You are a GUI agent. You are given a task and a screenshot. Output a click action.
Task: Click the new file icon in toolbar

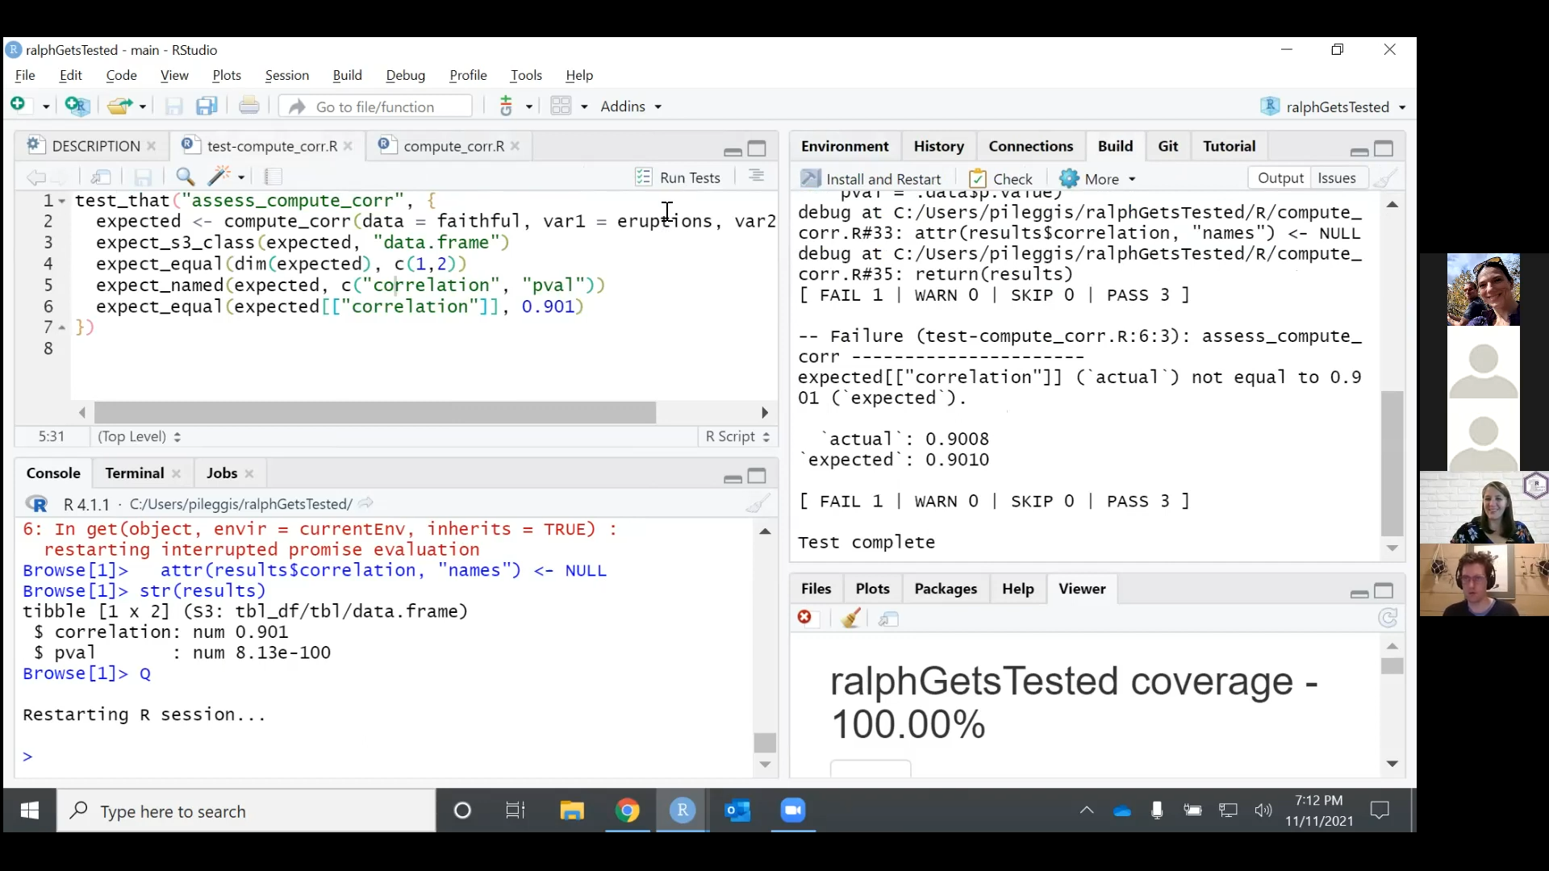tap(21, 106)
